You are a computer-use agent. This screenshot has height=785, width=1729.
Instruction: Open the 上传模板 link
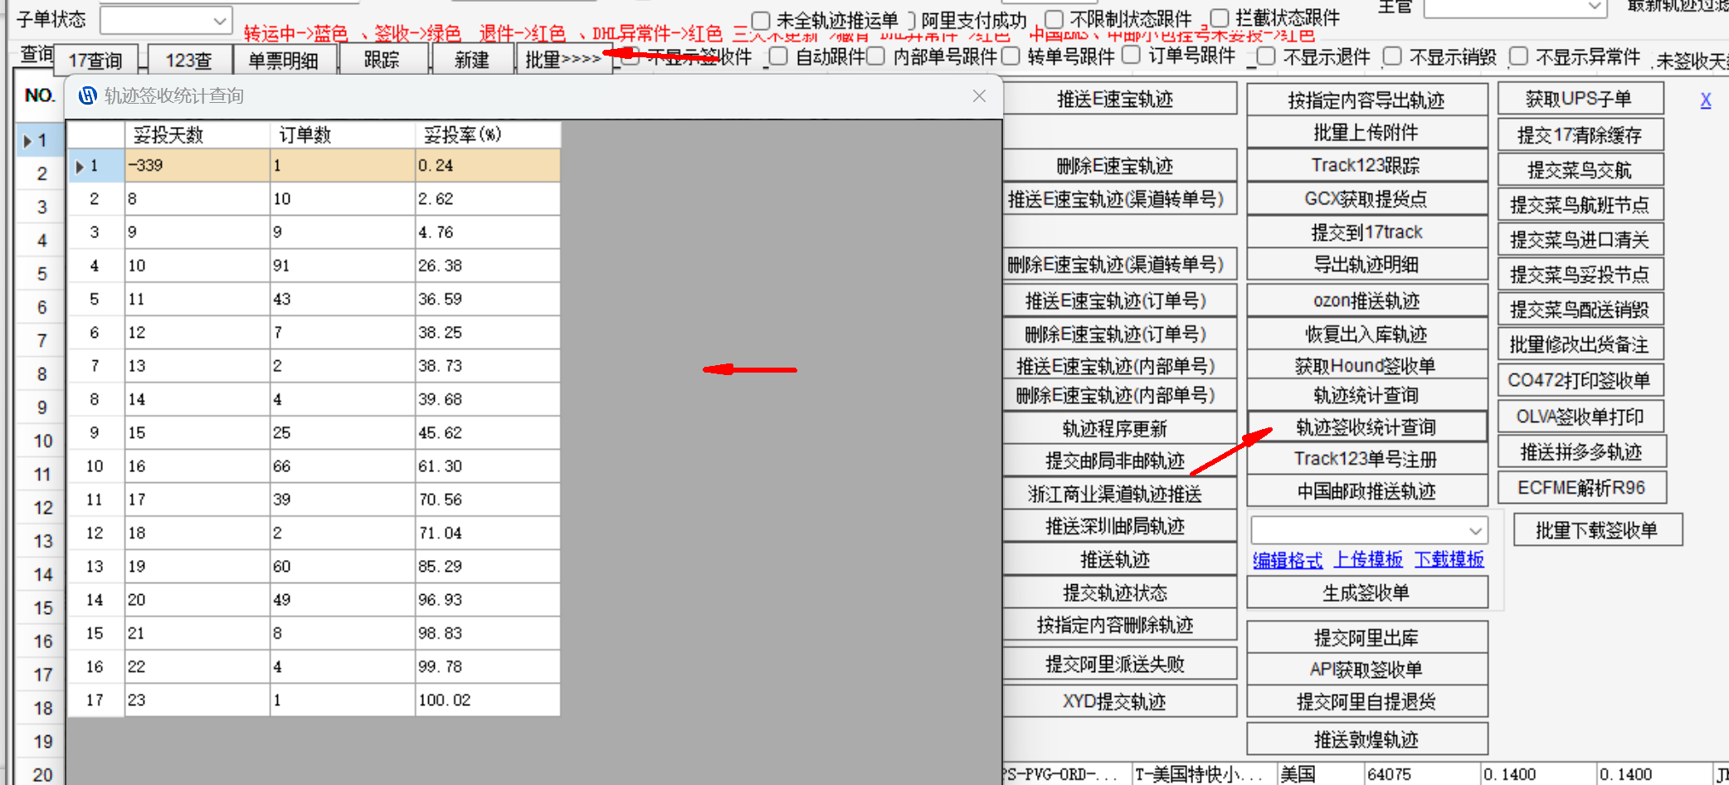click(x=1367, y=560)
